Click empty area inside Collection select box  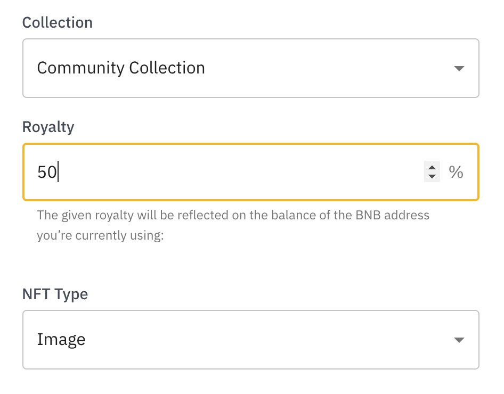pos(328,68)
